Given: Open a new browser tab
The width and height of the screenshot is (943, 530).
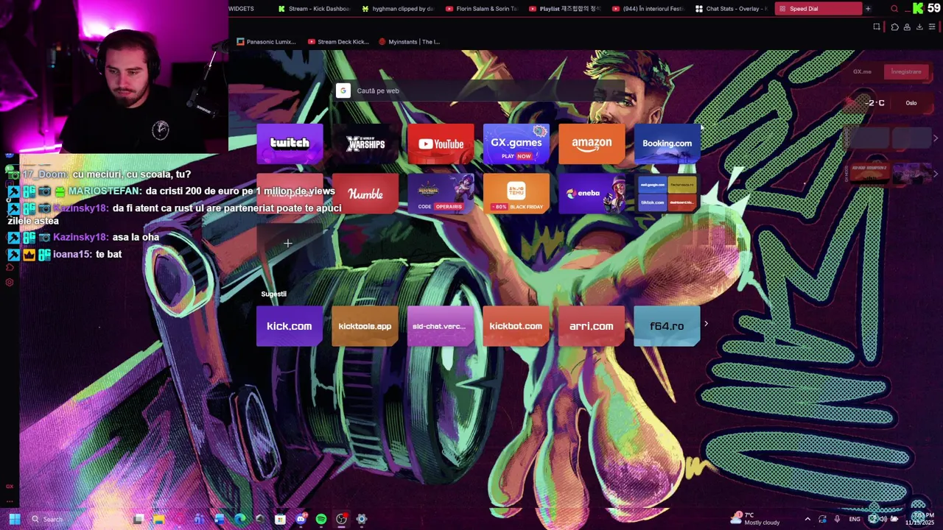Looking at the screenshot, I should (x=868, y=9).
